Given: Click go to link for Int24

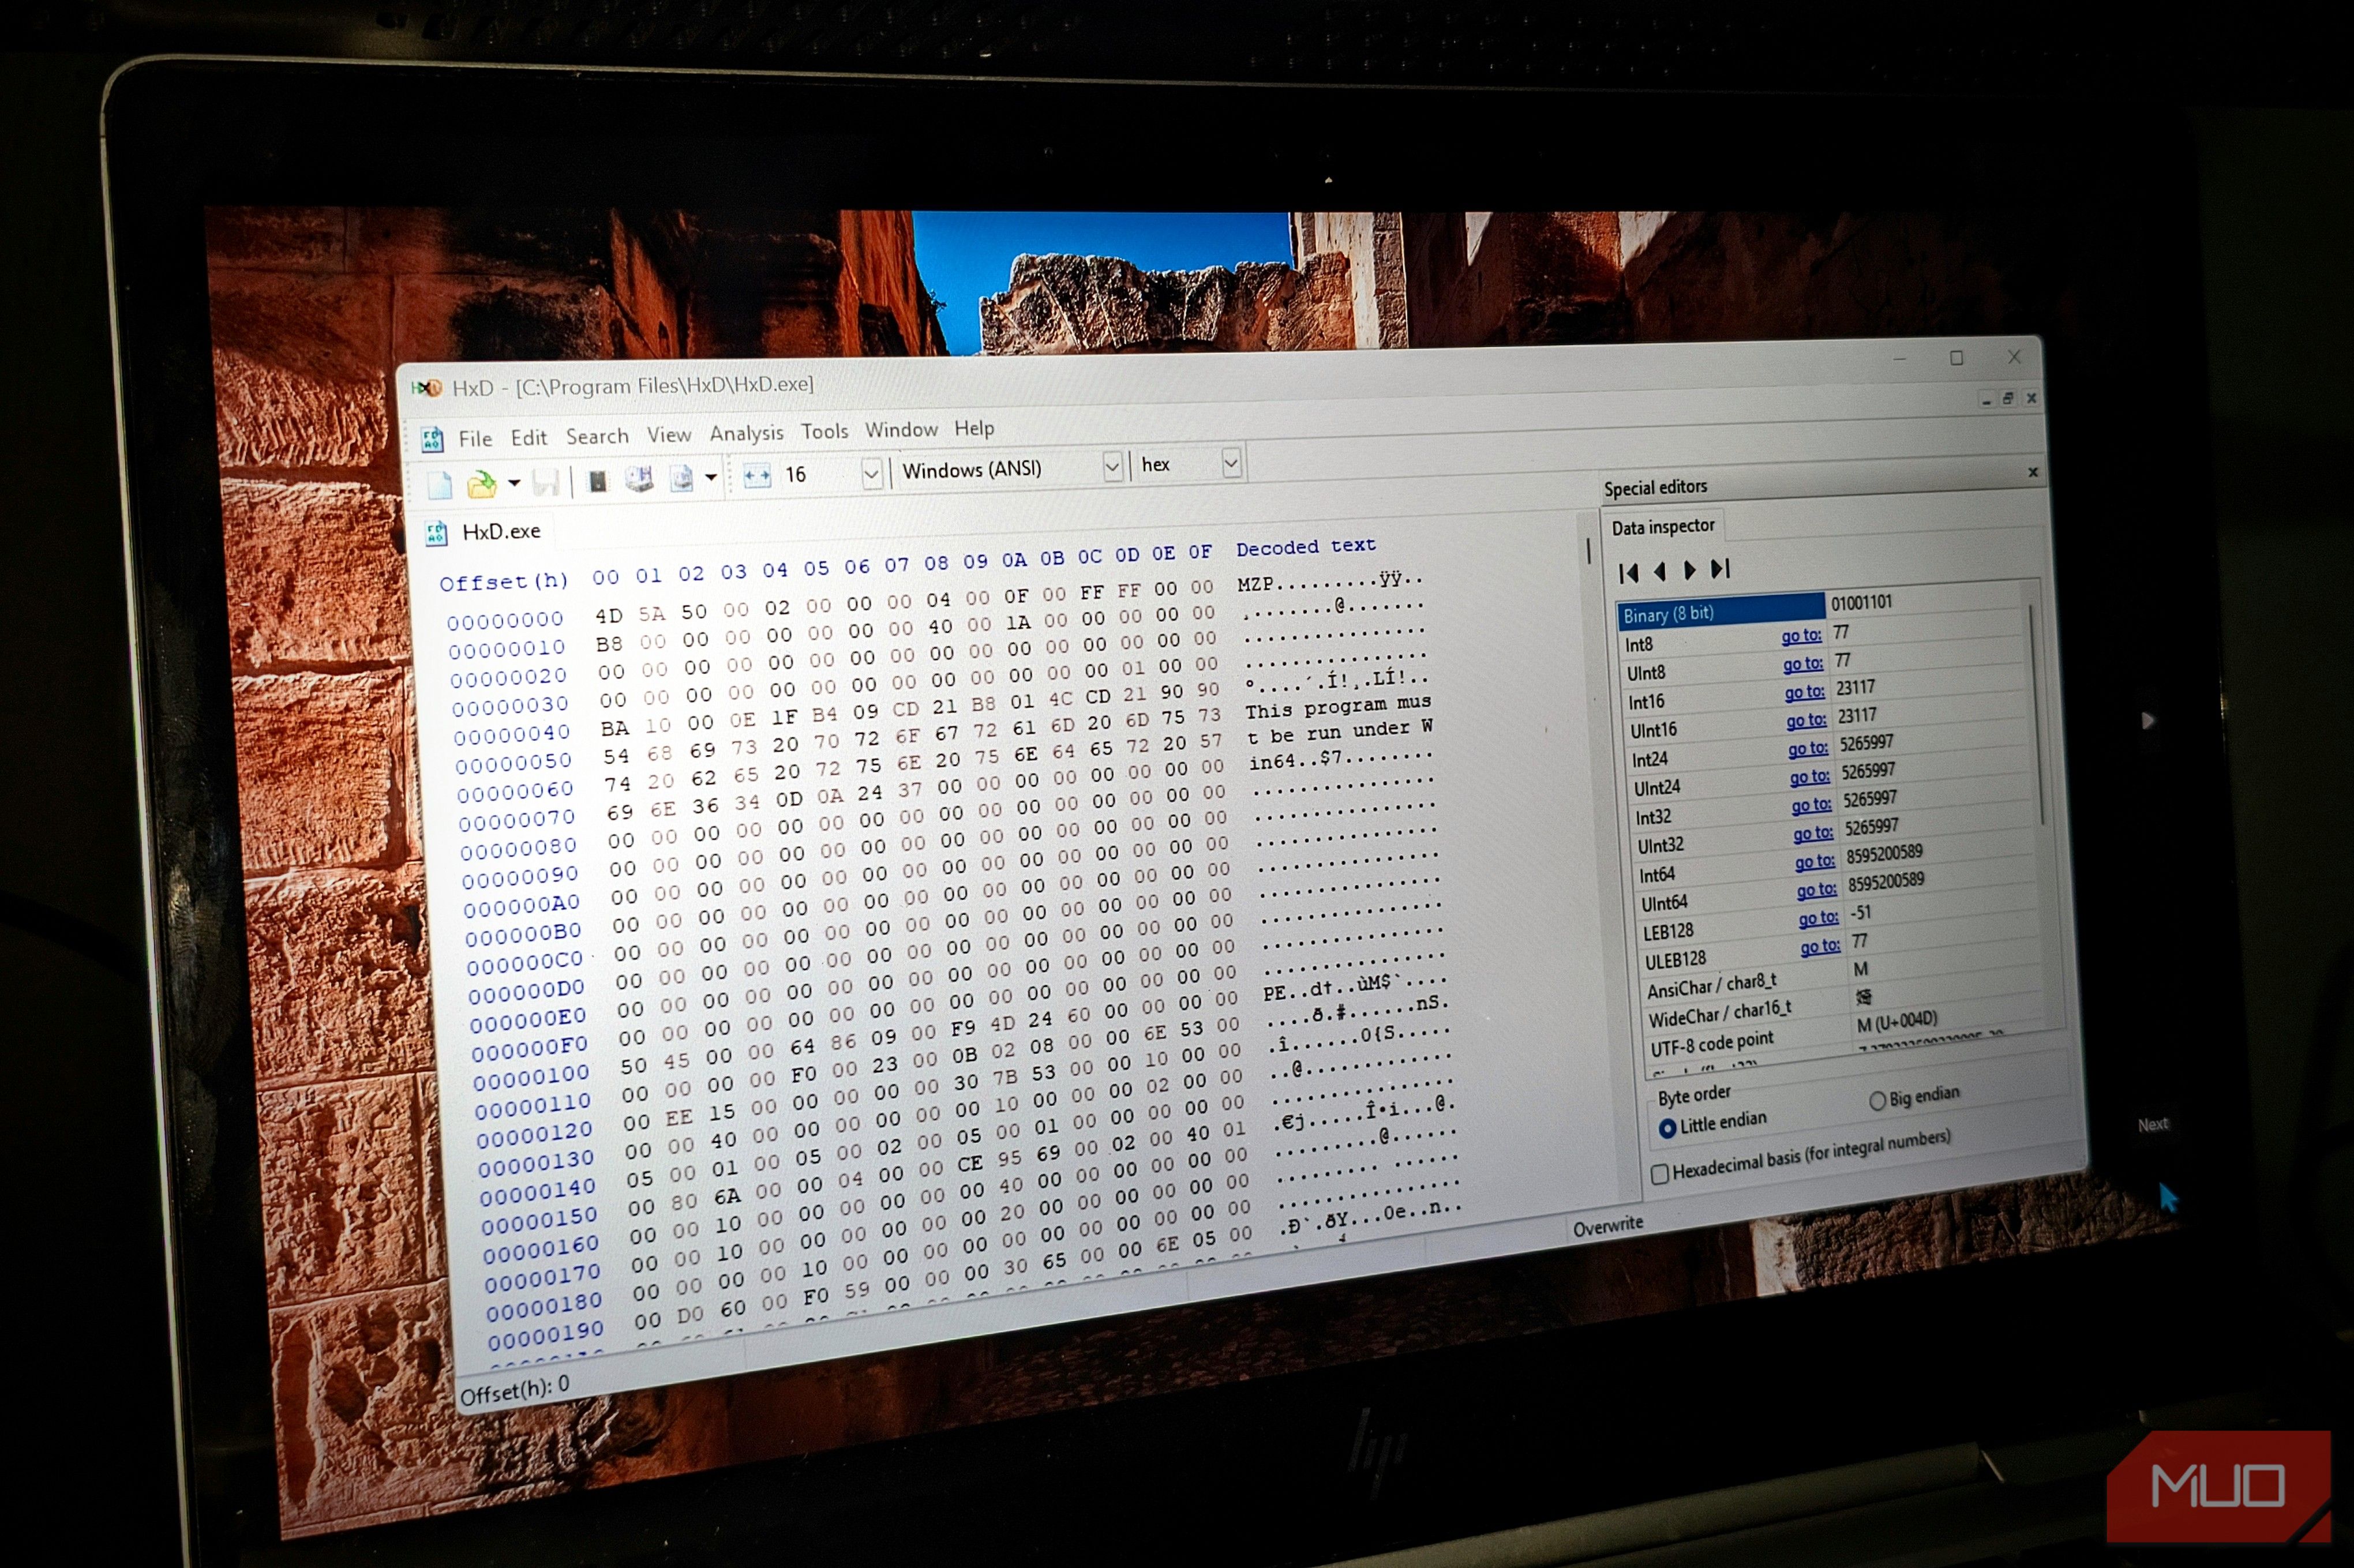Looking at the screenshot, I should click(x=1809, y=748).
